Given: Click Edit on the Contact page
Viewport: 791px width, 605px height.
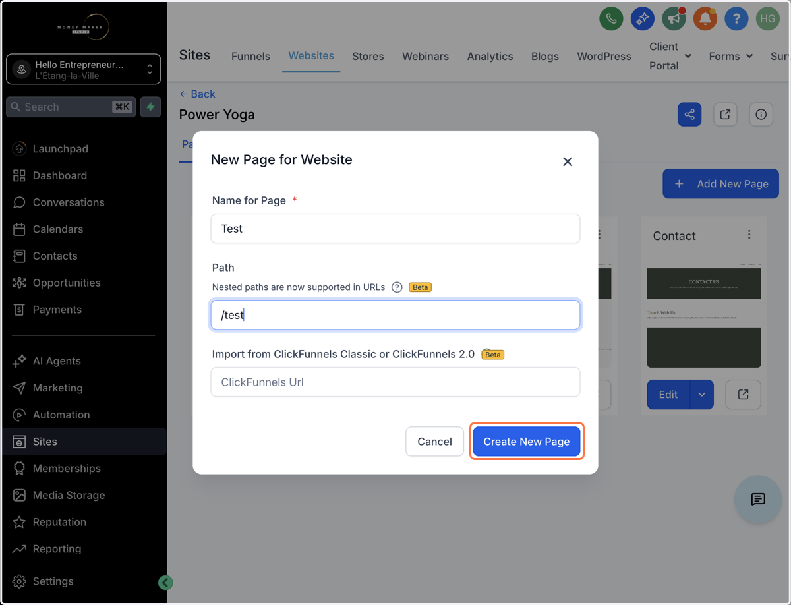Looking at the screenshot, I should 668,394.
